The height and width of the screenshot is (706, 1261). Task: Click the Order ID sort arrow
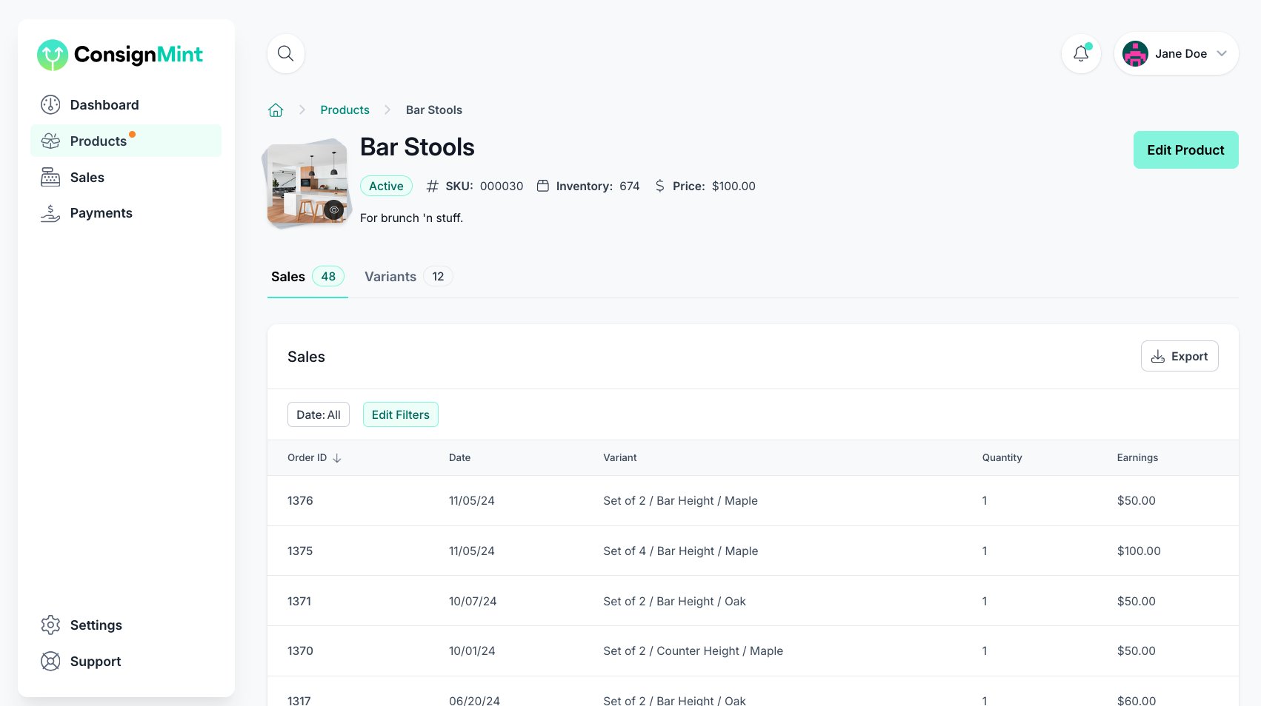337,458
